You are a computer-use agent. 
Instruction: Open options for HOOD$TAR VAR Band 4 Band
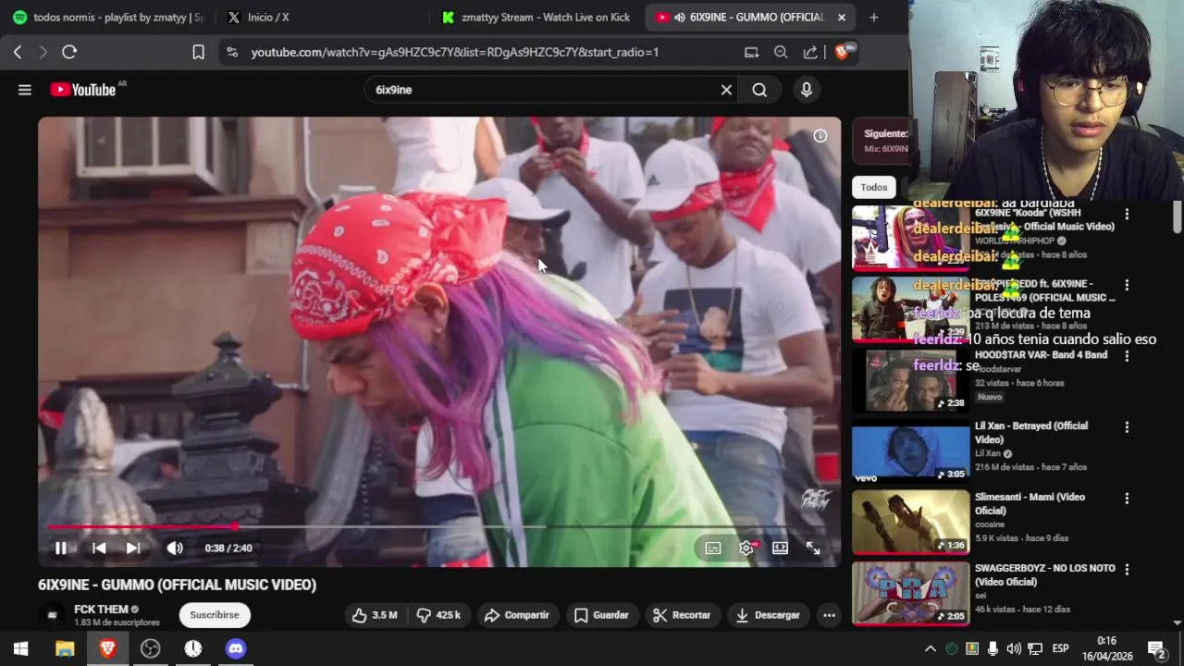click(1127, 356)
